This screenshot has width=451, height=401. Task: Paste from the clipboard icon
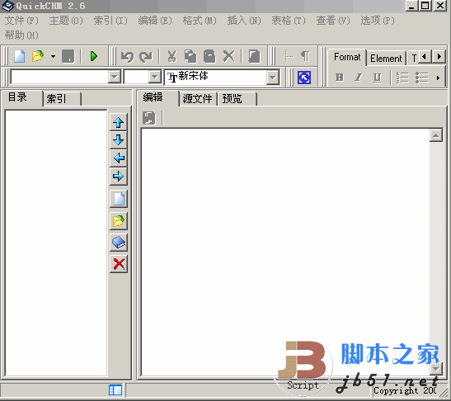(209, 56)
